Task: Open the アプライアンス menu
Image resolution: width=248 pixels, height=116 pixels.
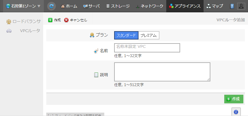Action: click(185, 6)
